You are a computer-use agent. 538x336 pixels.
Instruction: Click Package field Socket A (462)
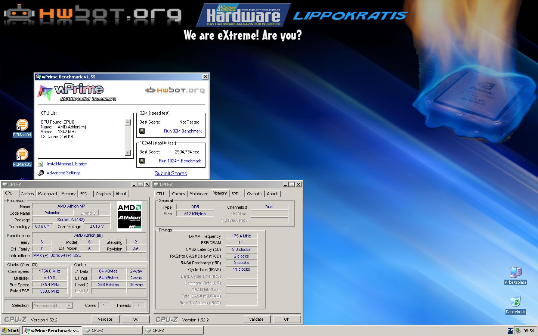71,220
